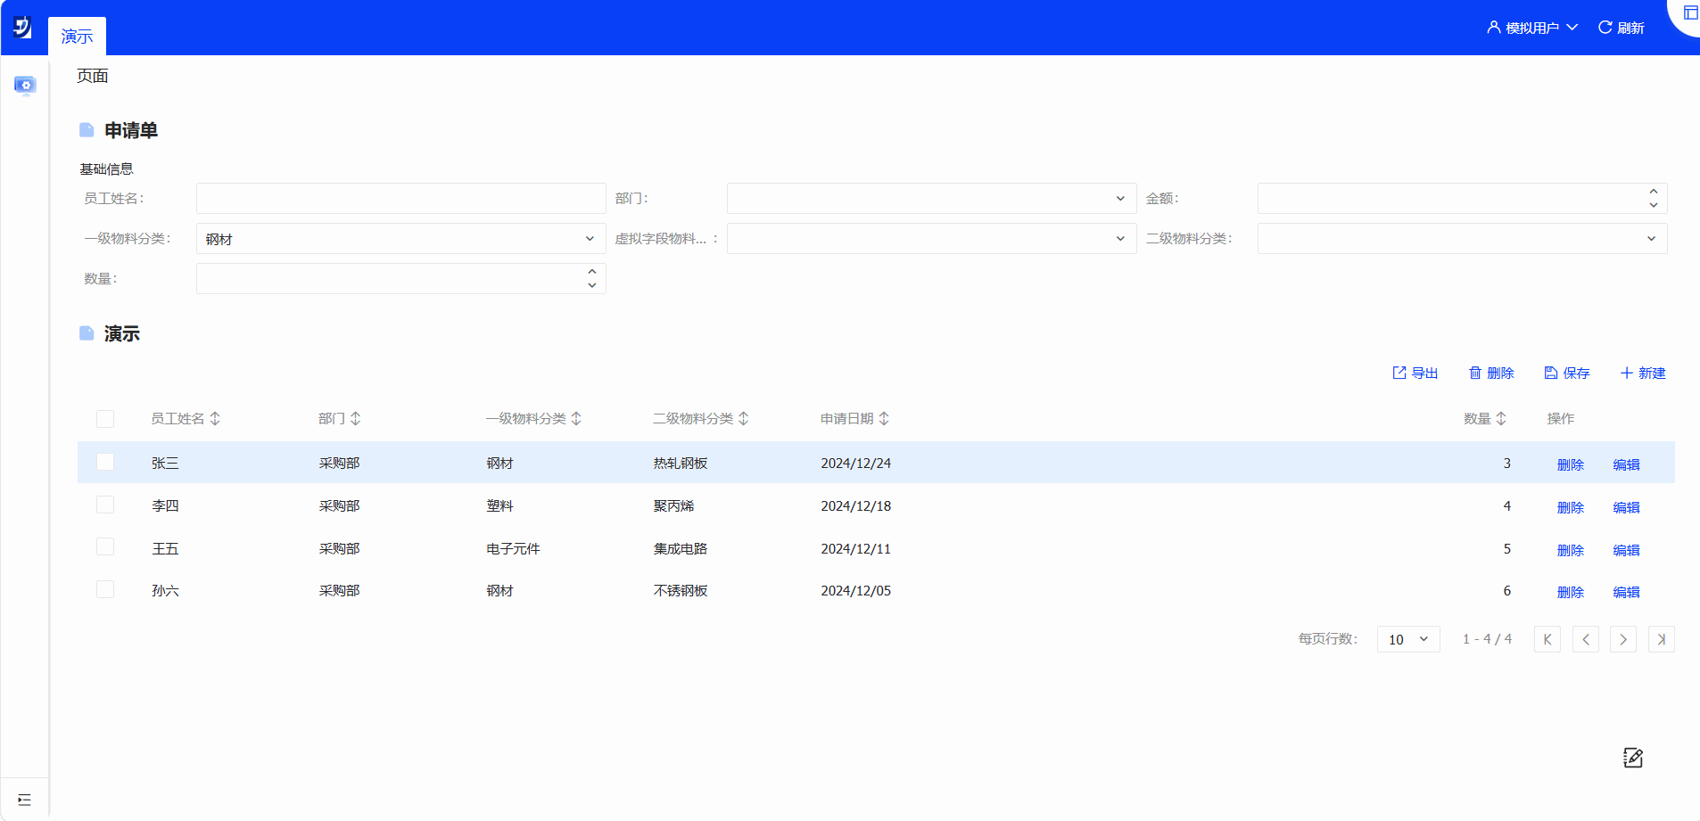Sort by 二级物料分类 column
The image size is (1700, 821).
pos(744,419)
